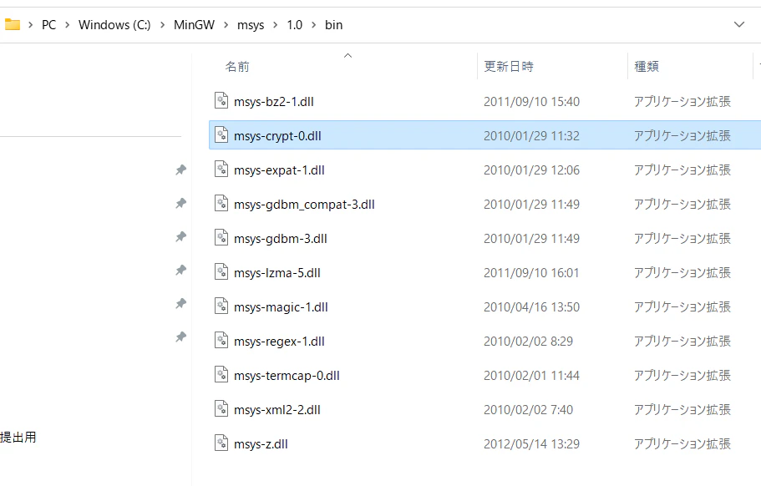Click the msys-regex-1.dll file icon
Image resolution: width=761 pixels, height=486 pixels.
pos(221,340)
